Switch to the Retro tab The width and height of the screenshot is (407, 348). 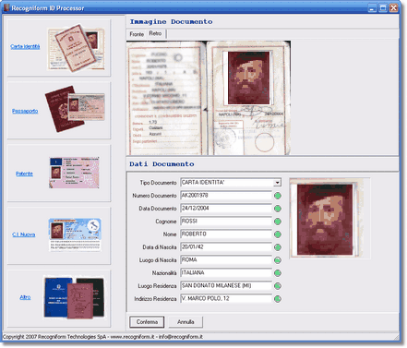click(x=155, y=33)
